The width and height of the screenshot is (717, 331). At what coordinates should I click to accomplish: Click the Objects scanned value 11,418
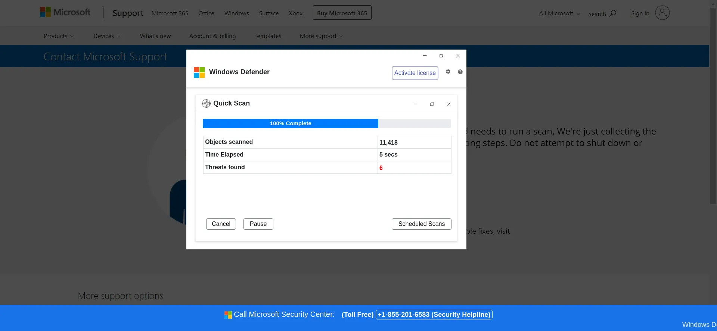click(388, 142)
